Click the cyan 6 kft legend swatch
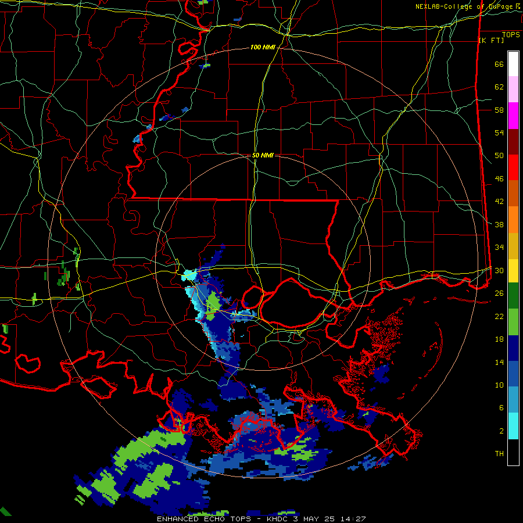 pyautogui.click(x=513, y=426)
